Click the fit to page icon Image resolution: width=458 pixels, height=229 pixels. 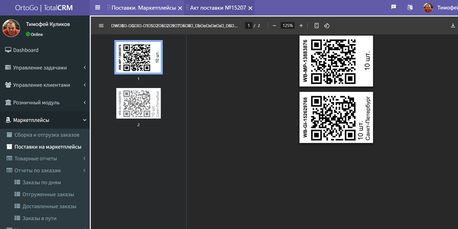point(316,25)
